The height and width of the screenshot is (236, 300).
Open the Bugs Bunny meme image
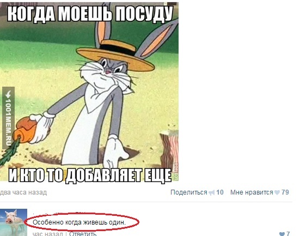coord(89,92)
